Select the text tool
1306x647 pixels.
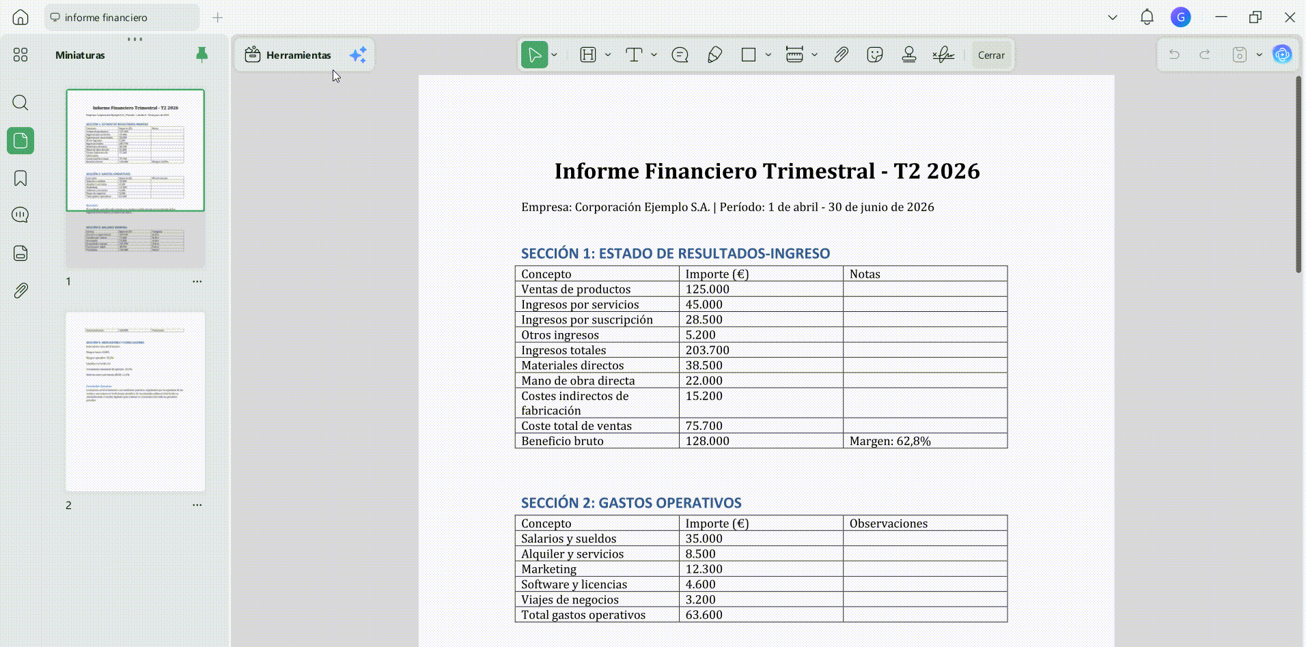[634, 55]
